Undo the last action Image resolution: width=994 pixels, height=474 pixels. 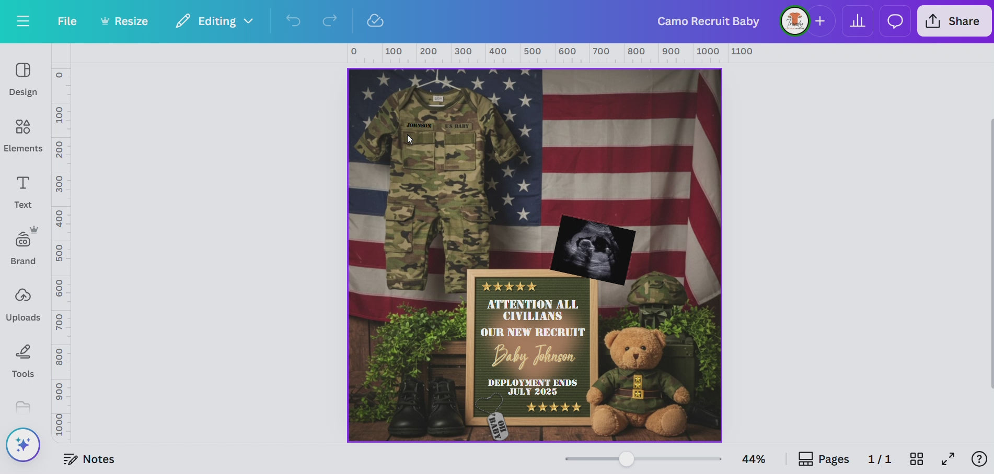[x=293, y=21]
